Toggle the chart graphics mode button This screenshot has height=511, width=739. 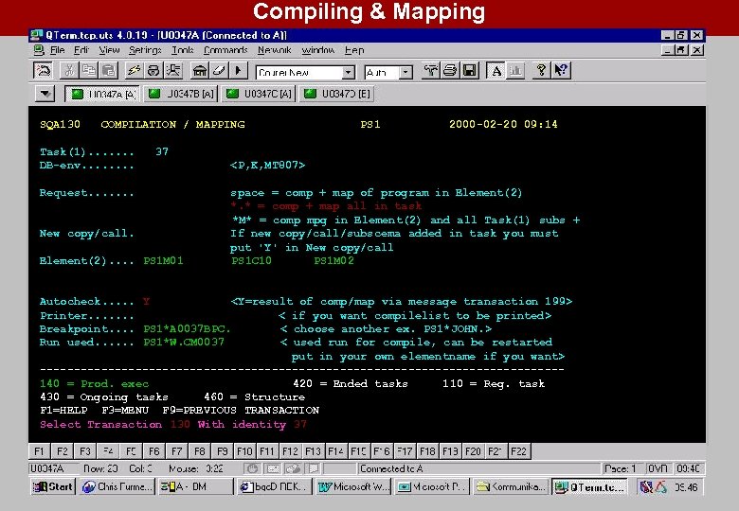(515, 71)
